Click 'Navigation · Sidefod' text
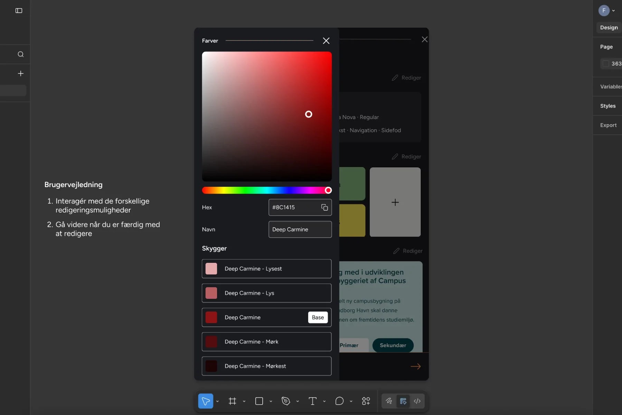The width and height of the screenshot is (622, 415). click(375, 130)
